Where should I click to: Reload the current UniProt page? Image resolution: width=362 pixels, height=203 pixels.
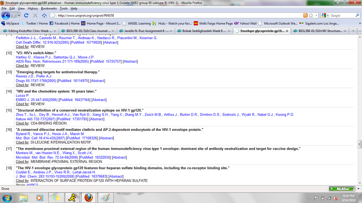click(x=26, y=15)
